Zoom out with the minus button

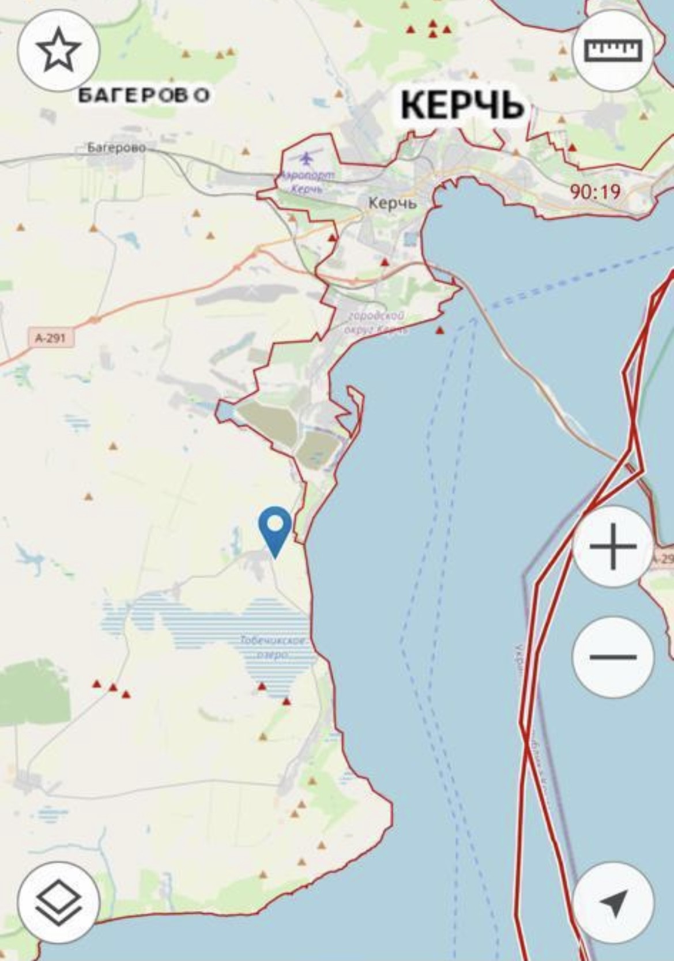[613, 657]
